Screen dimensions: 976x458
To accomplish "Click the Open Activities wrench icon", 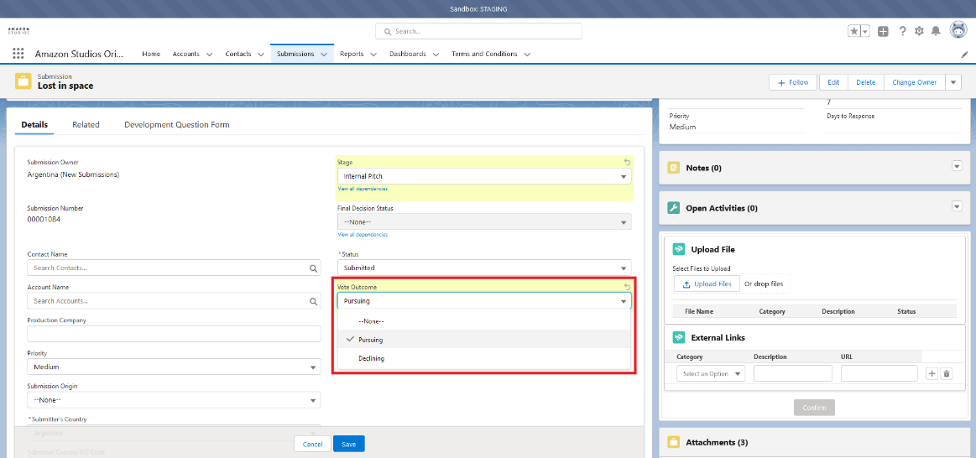I will pyautogui.click(x=674, y=208).
